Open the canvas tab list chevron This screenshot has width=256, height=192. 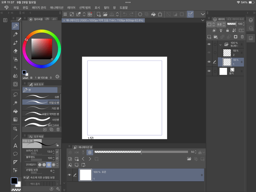202,20
